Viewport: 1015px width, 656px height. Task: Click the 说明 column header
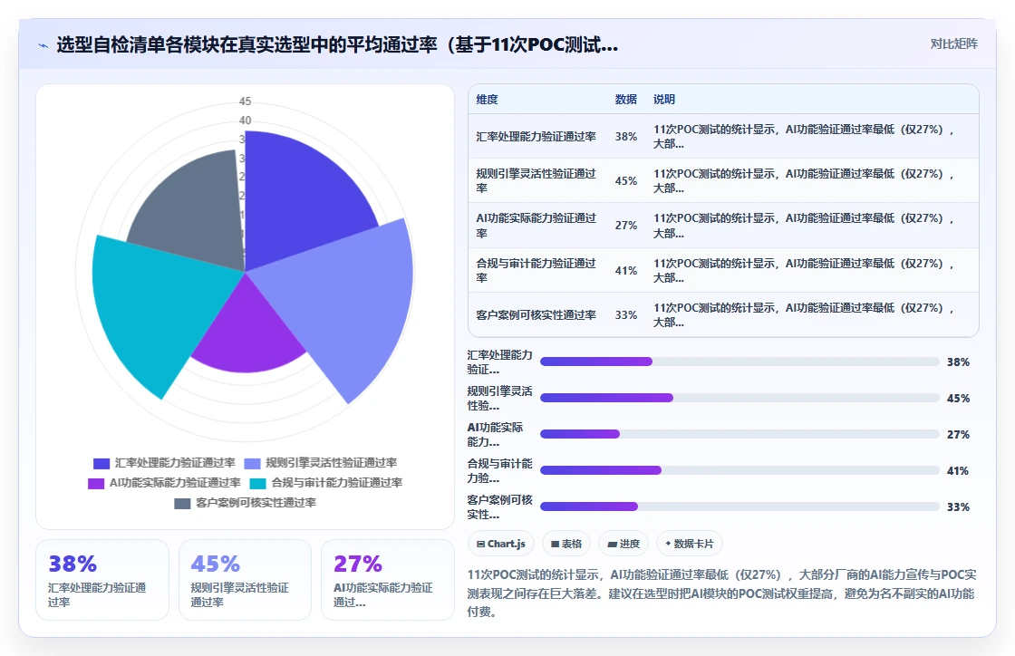point(664,99)
